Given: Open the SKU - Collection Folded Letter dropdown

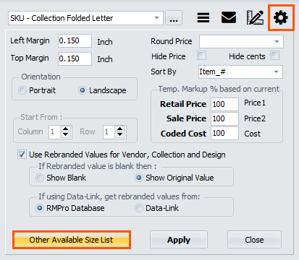Looking at the screenshot, I should click(x=85, y=18).
